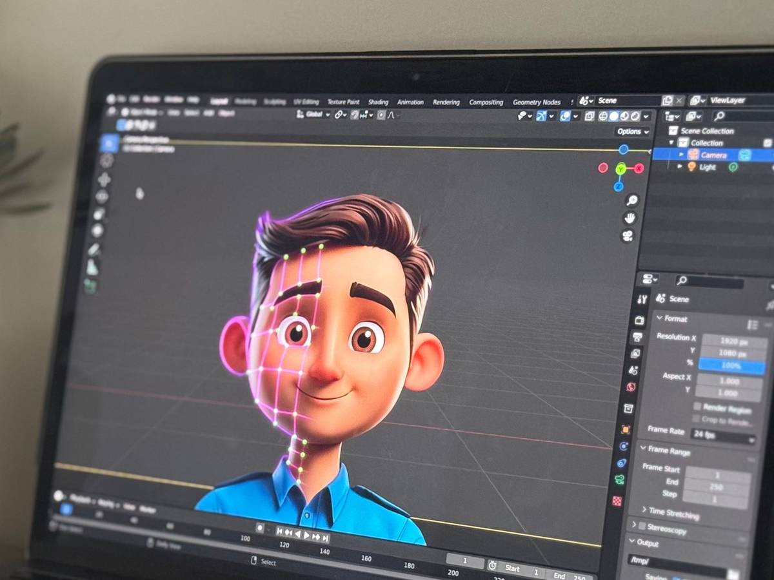This screenshot has width=774, height=580.
Task: Click the green Y axis gizmo
Action: [x=620, y=169]
